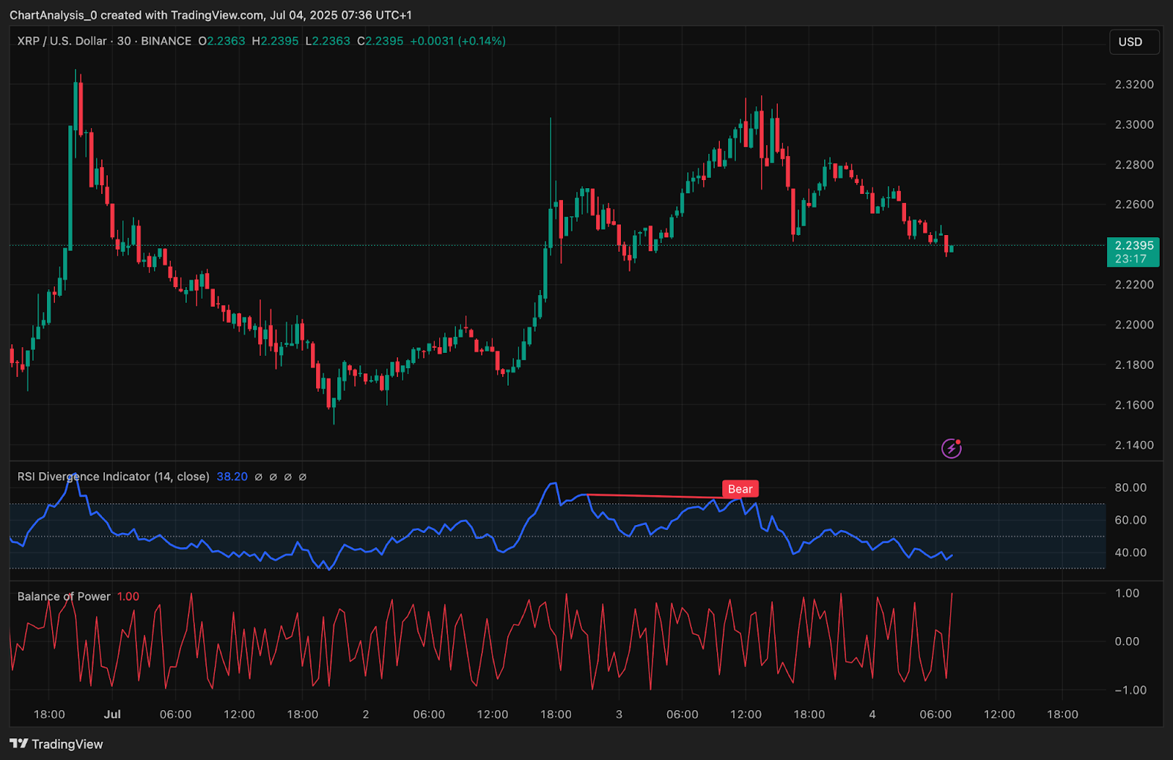Click the Balance of Power value 1.00
Screen dimensions: 1173x760
tap(128, 597)
